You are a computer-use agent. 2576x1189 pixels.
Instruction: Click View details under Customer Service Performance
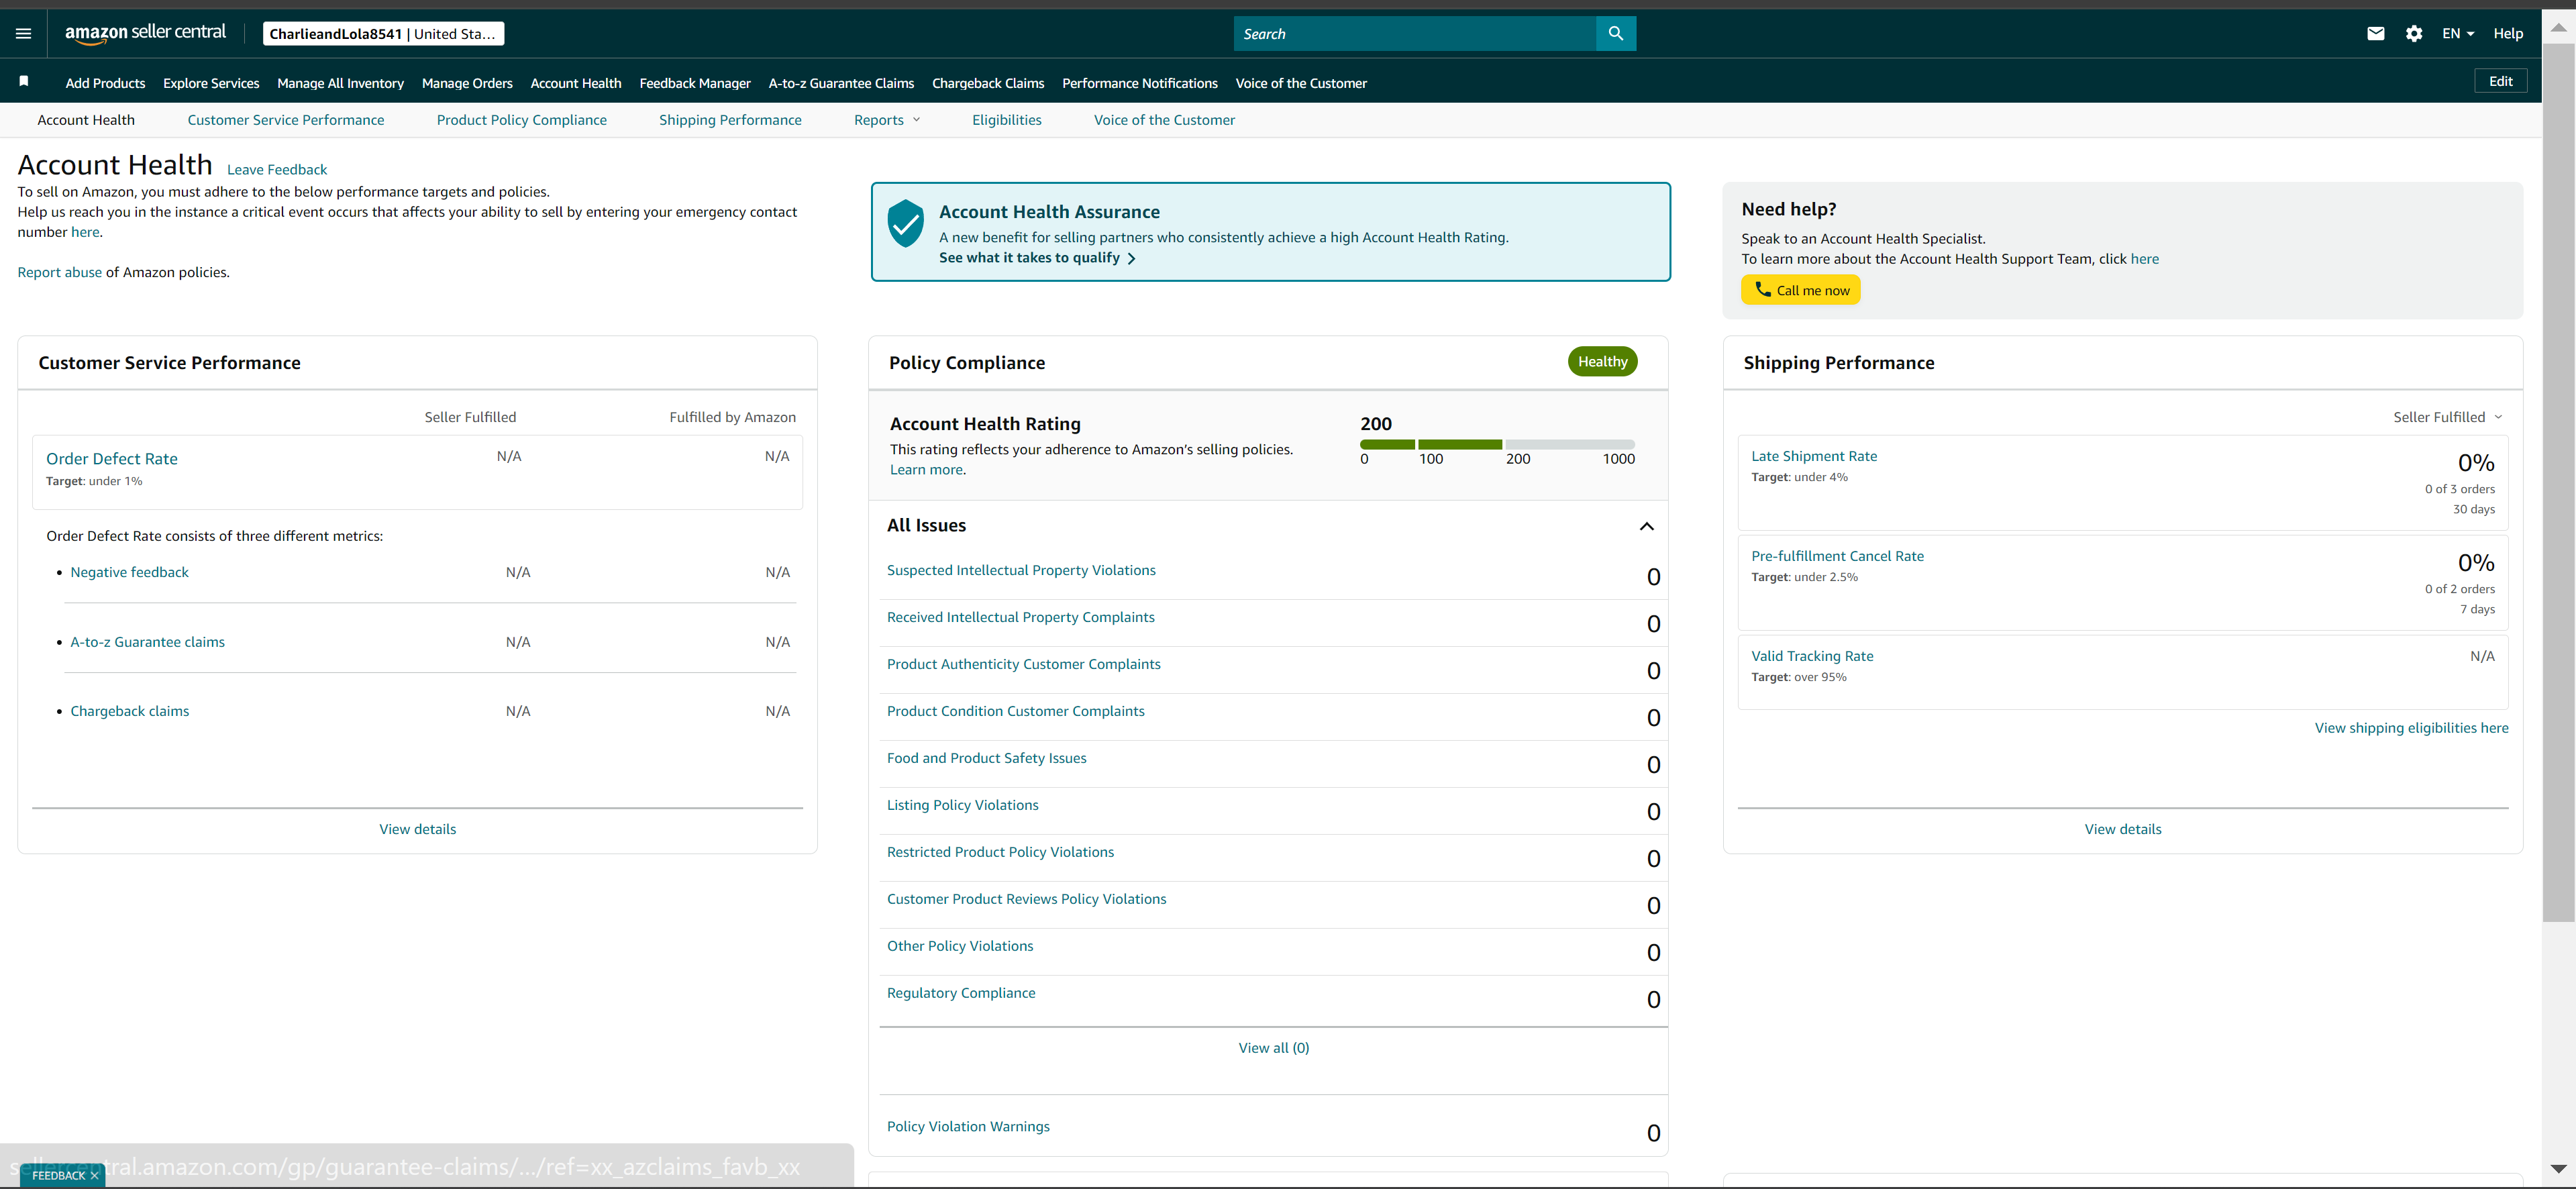click(x=417, y=829)
